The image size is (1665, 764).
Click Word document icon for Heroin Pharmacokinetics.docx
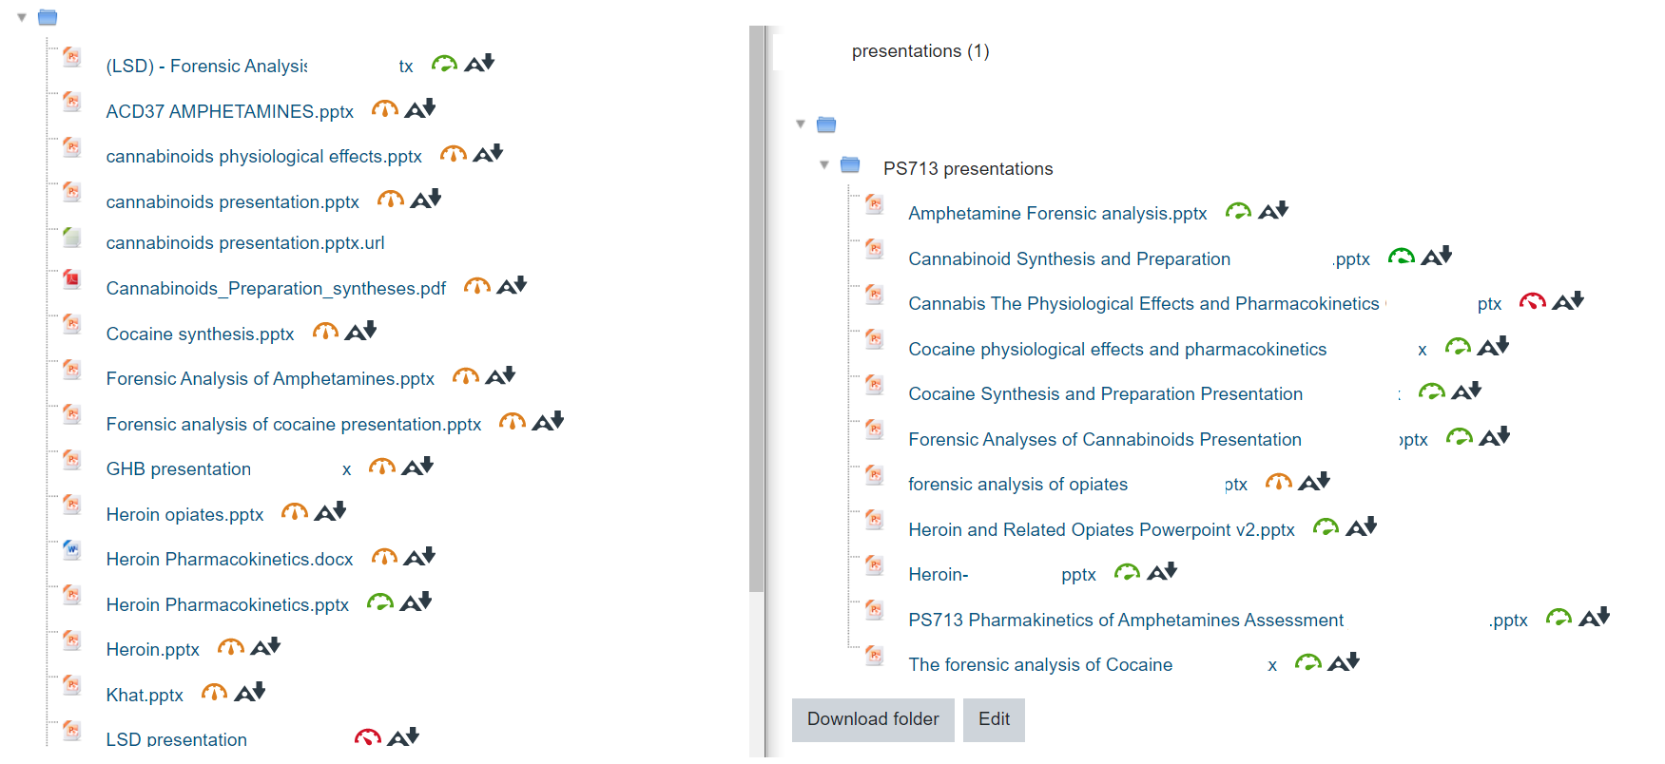[71, 550]
